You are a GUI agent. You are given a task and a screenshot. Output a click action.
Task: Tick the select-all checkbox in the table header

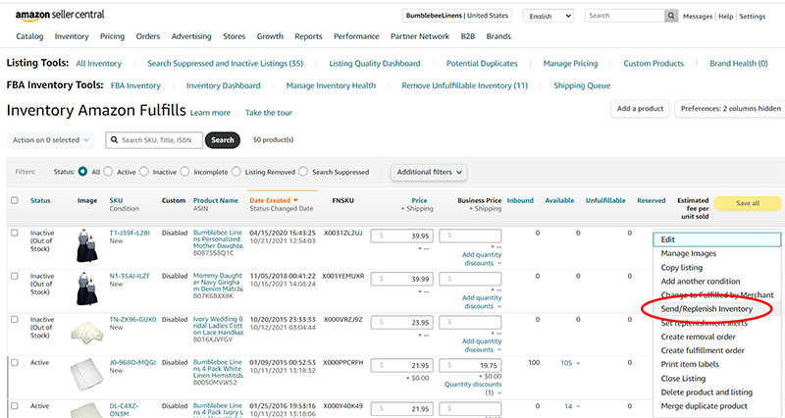15,200
